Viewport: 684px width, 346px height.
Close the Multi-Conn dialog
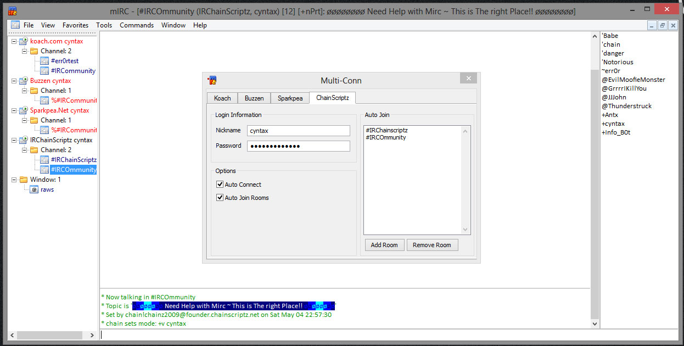pyautogui.click(x=468, y=79)
